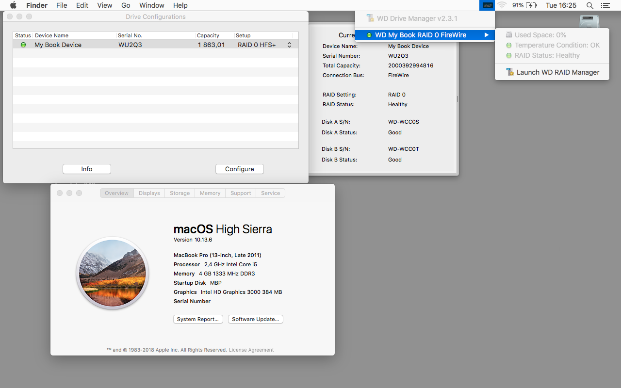Image resolution: width=621 pixels, height=388 pixels.
Task: Open the License Agreement link
Action: (x=251, y=350)
